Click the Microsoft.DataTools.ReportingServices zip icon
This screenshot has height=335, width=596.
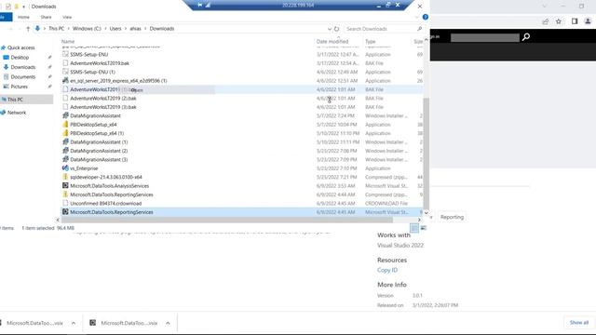coord(65,194)
